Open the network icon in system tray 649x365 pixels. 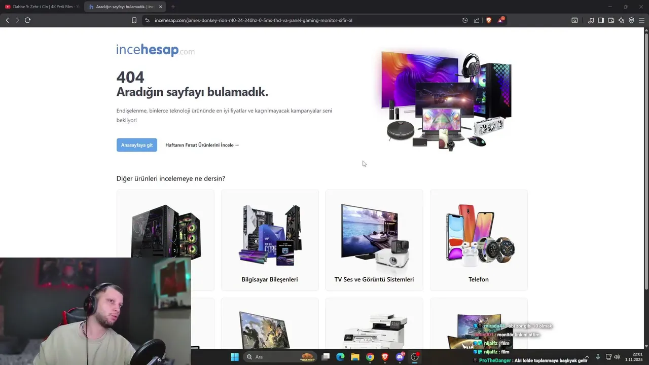click(608, 357)
